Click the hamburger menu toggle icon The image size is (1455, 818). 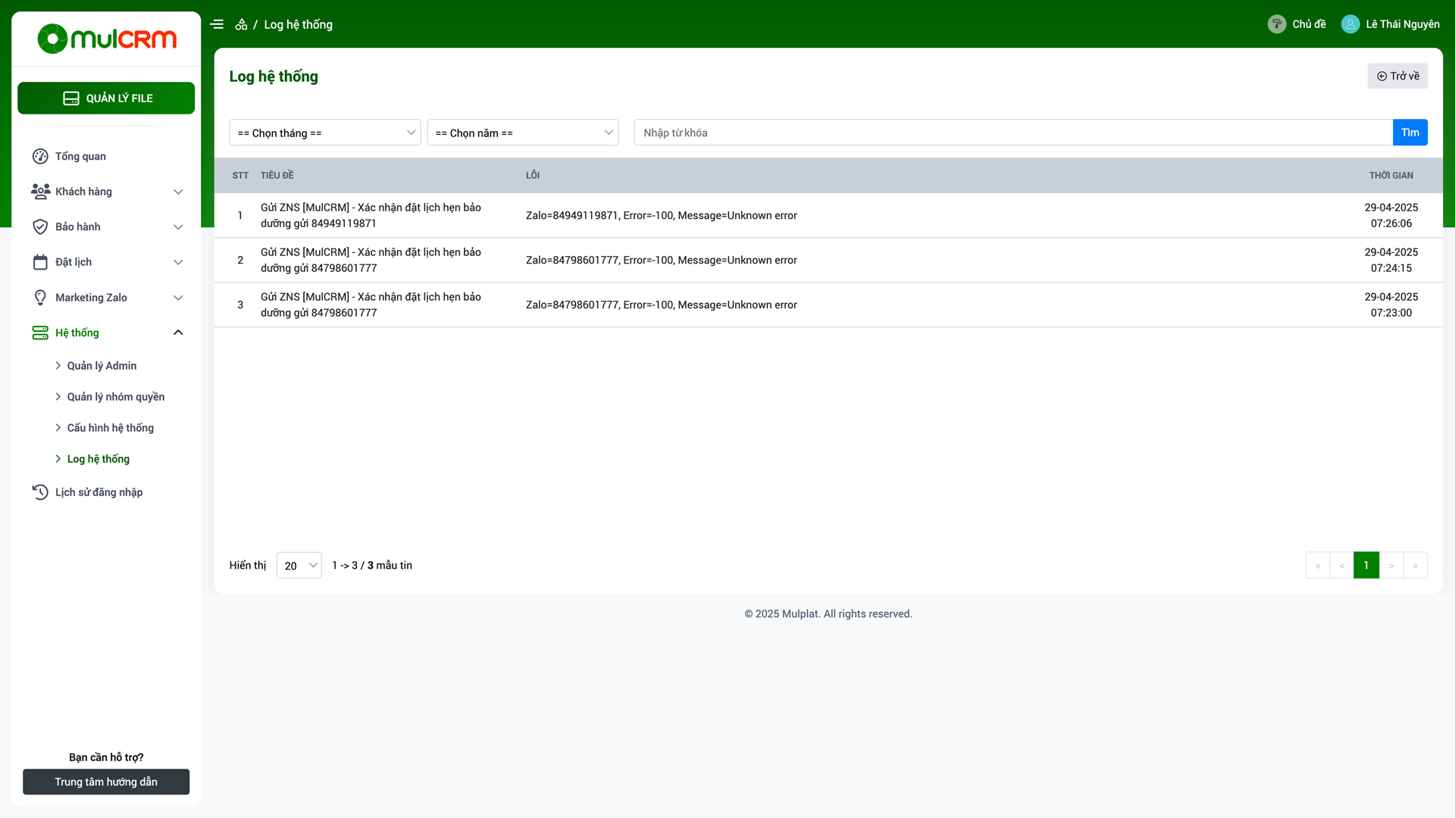(217, 24)
